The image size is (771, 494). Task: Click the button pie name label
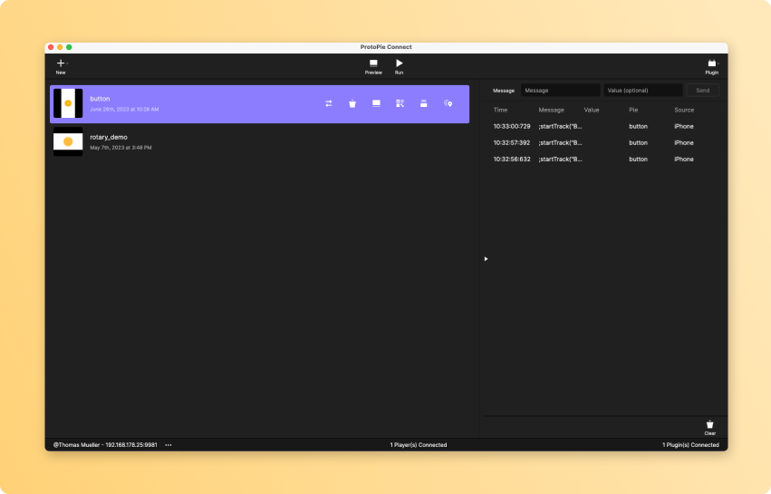[x=100, y=99]
